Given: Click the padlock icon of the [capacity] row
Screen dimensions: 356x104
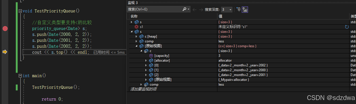Looking at the screenshot, I should (151, 56).
